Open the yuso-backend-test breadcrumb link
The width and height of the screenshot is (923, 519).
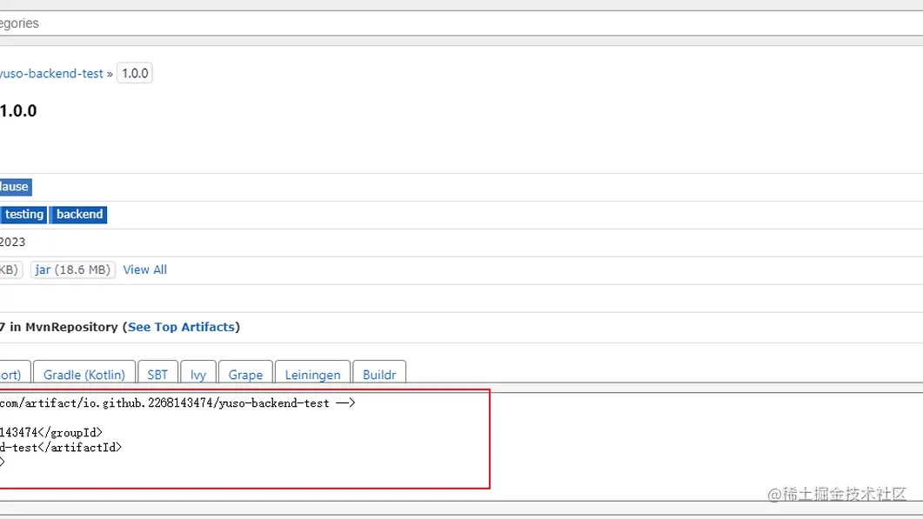[51, 74]
